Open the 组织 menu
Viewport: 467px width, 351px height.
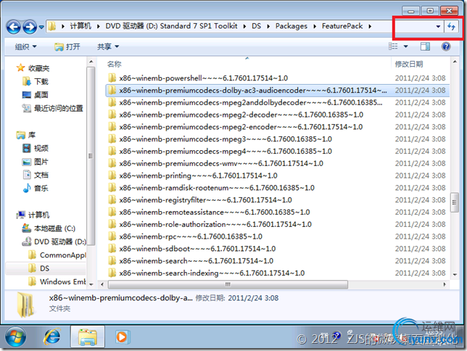[25, 46]
